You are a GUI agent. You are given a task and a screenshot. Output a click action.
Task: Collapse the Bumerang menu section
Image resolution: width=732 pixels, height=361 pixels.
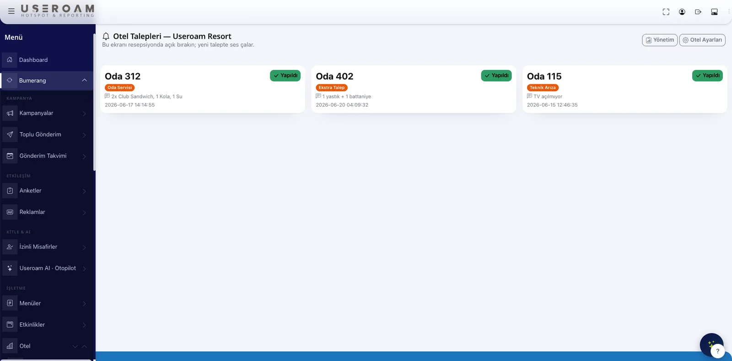(84, 80)
